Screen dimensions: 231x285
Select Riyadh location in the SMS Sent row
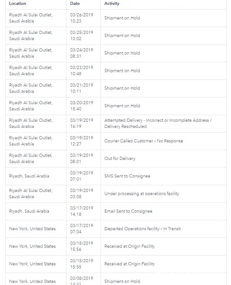[x=29, y=176]
